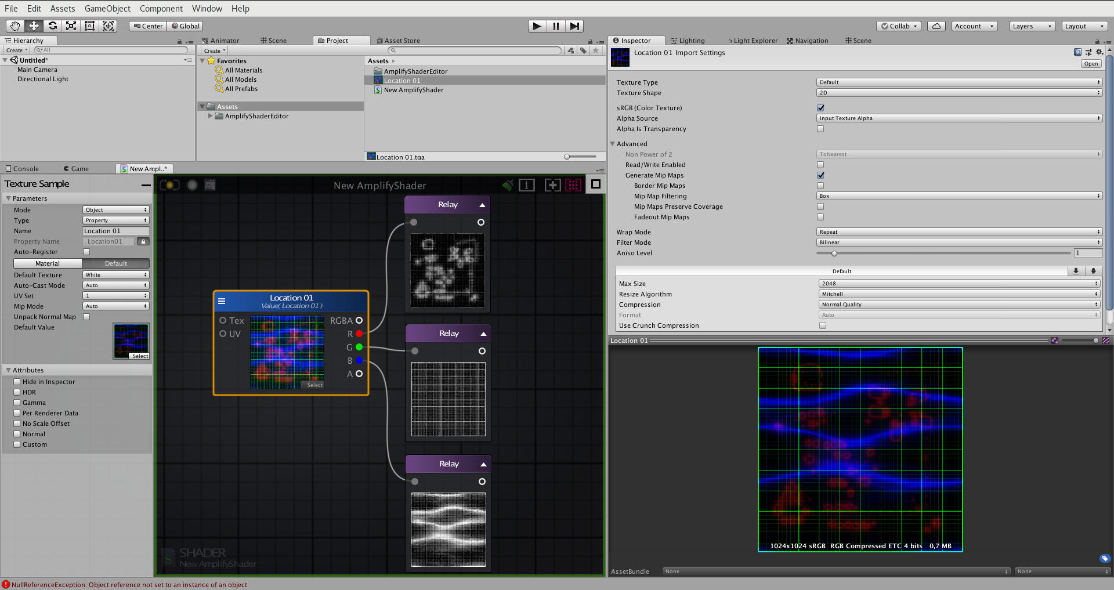Open the GameObject menu
This screenshot has width=1114, height=590.
click(x=107, y=8)
